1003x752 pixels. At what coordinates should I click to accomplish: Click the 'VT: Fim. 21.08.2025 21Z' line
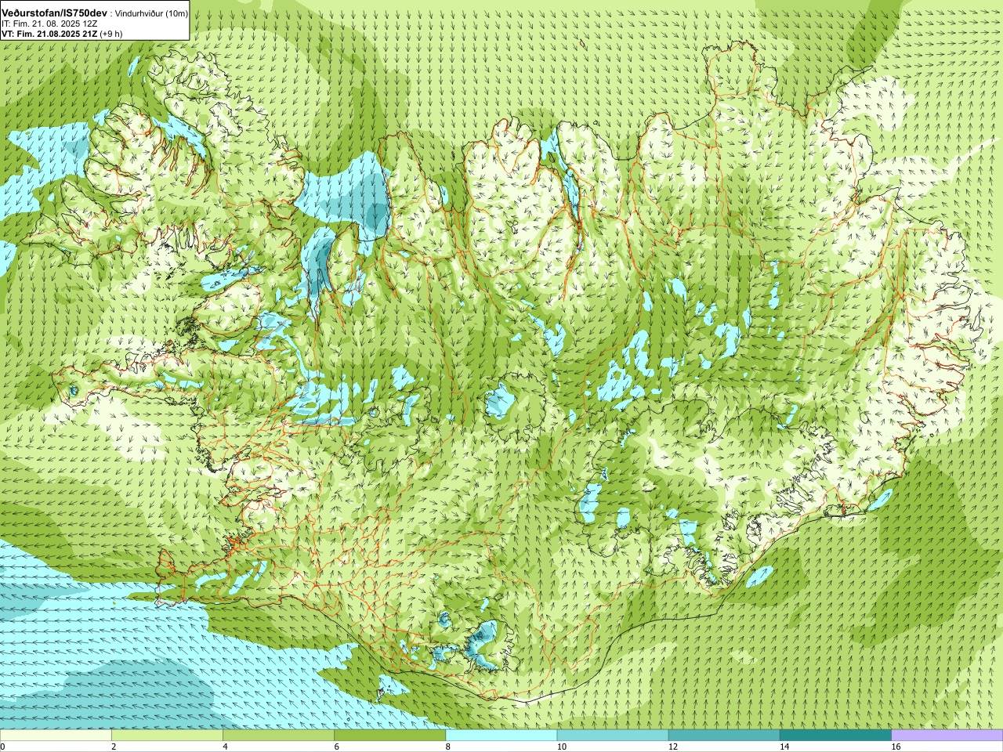point(50,34)
